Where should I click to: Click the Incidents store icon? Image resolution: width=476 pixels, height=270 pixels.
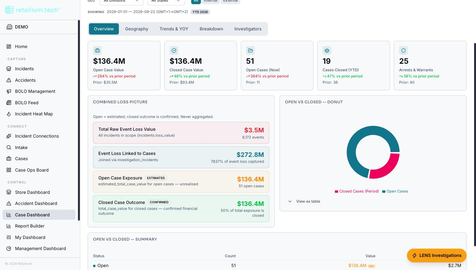click(9, 69)
